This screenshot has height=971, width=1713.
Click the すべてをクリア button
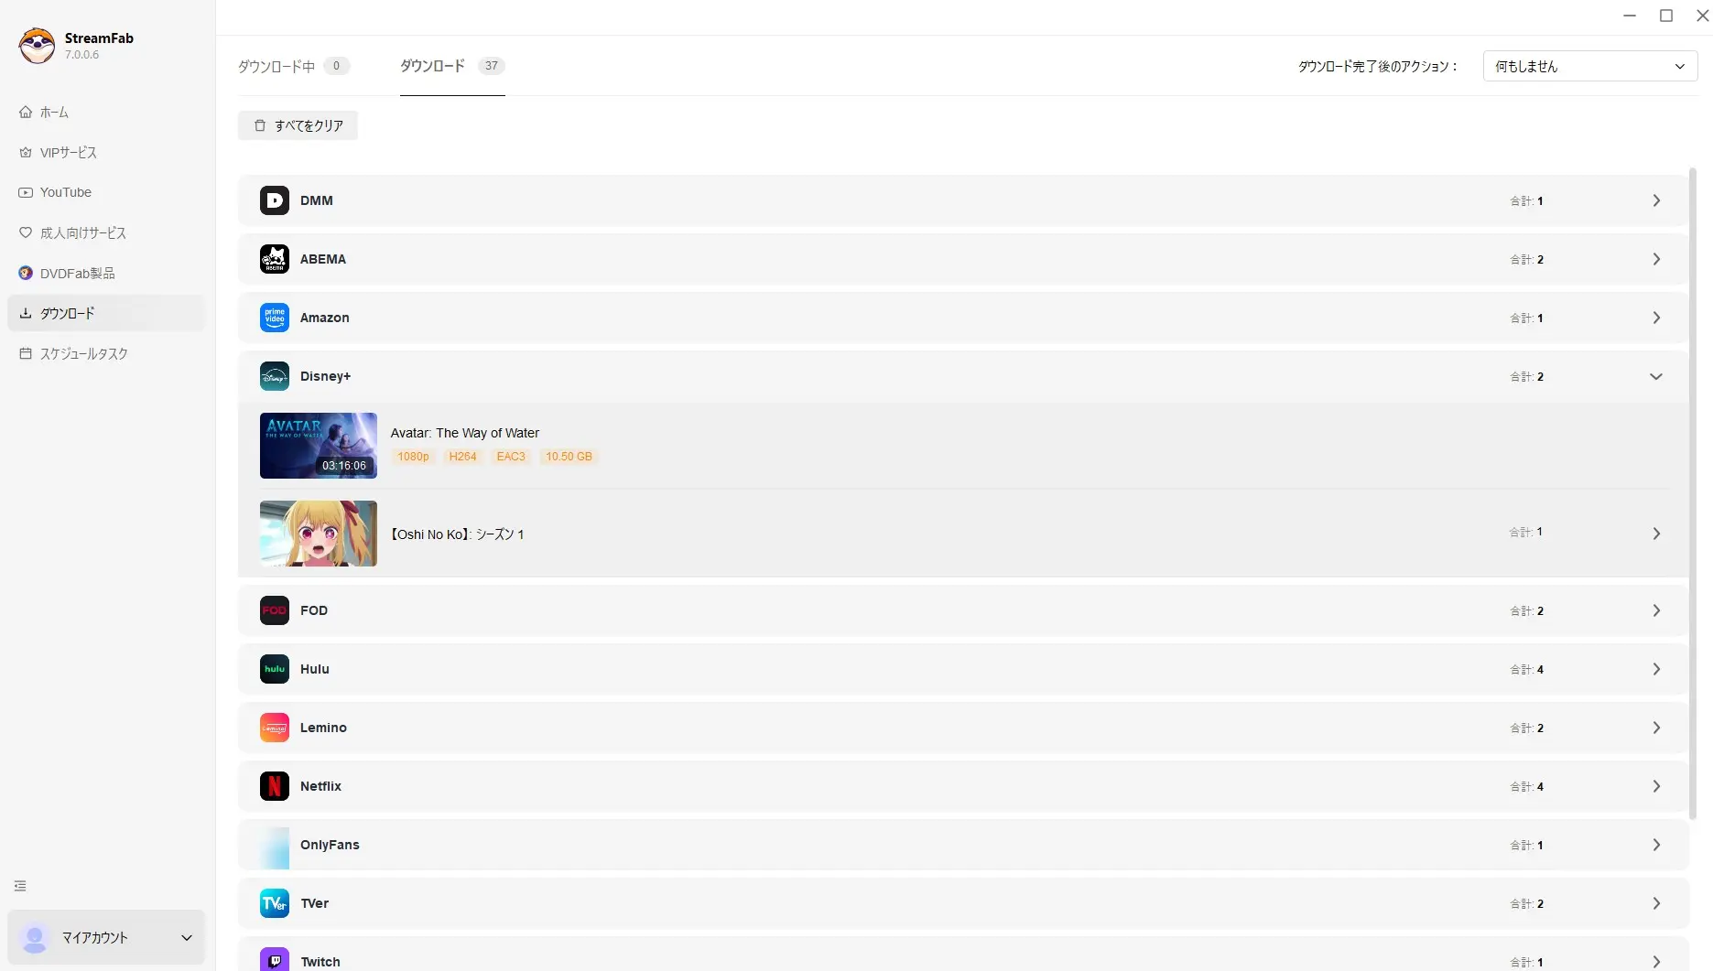coord(298,125)
